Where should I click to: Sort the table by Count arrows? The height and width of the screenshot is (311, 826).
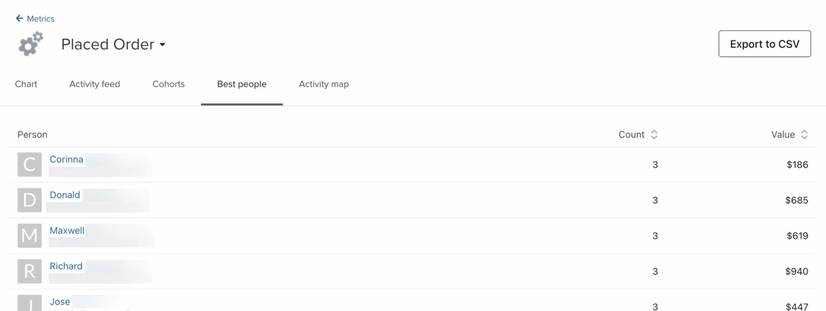point(654,135)
